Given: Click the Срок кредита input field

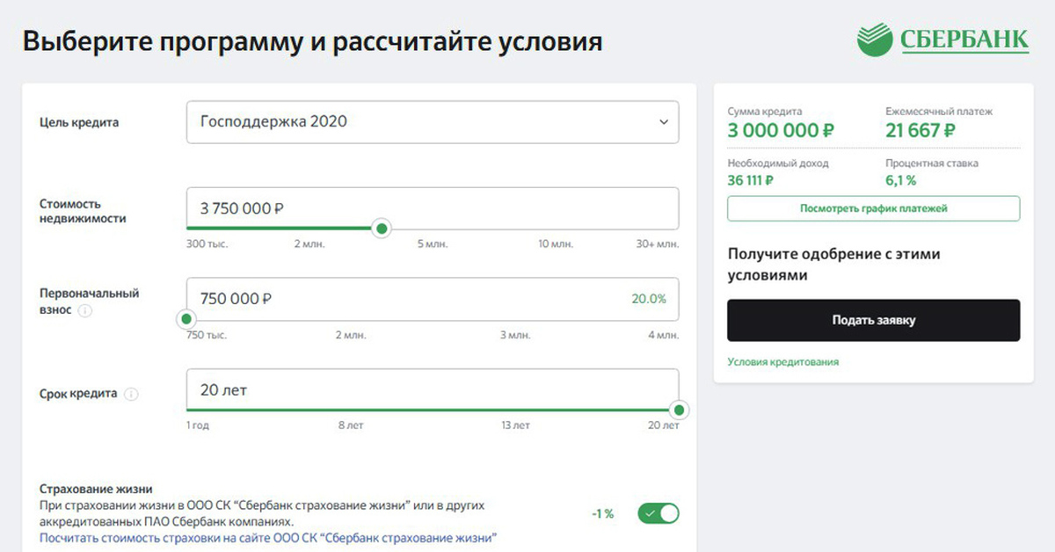Looking at the screenshot, I should pyautogui.click(x=432, y=389).
